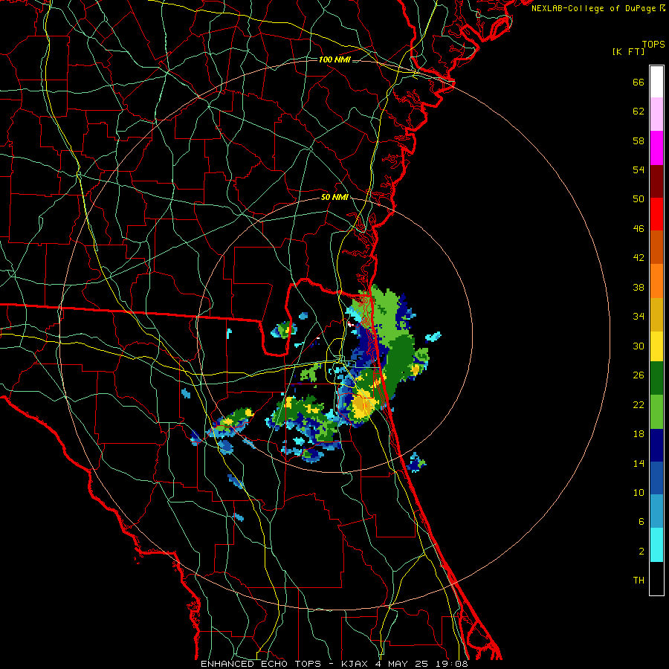Click the dark orange 46 kft swatch

[x=656, y=248]
